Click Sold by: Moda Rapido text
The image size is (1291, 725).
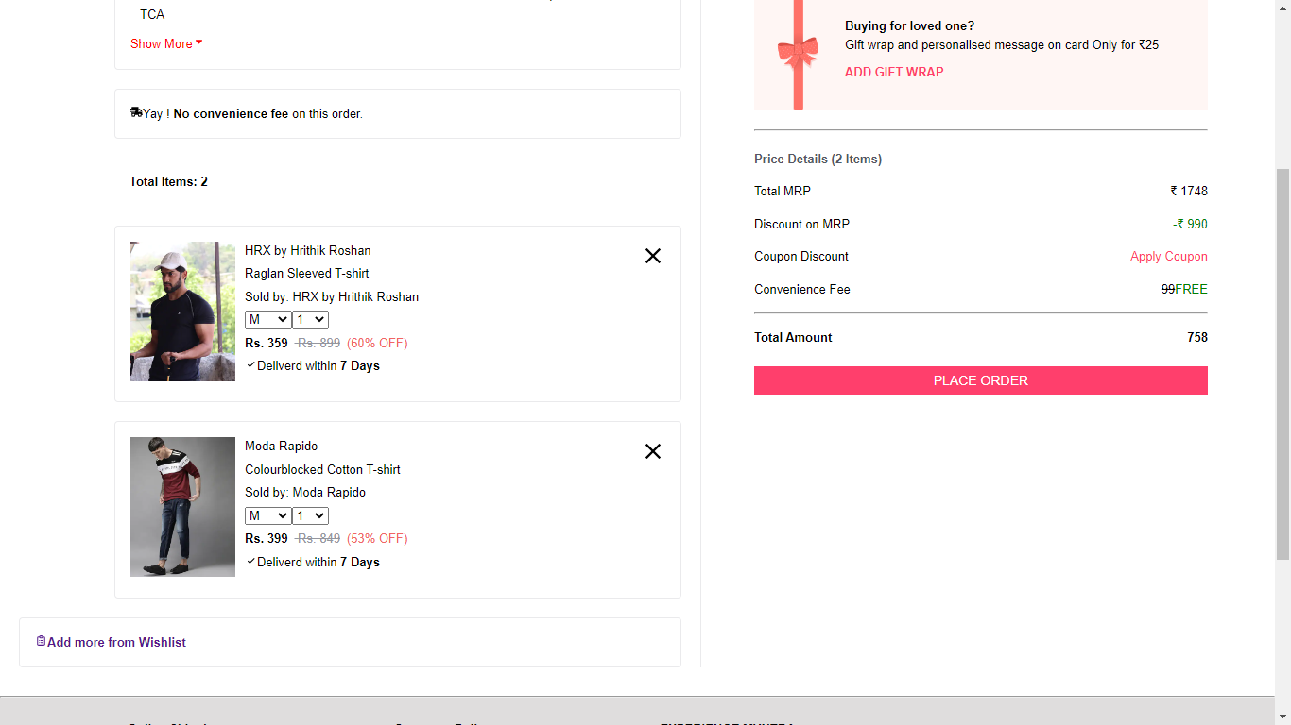click(x=305, y=492)
